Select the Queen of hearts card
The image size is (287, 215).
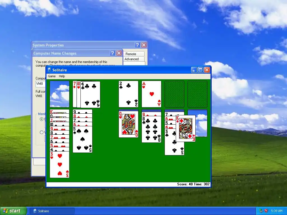128,124
